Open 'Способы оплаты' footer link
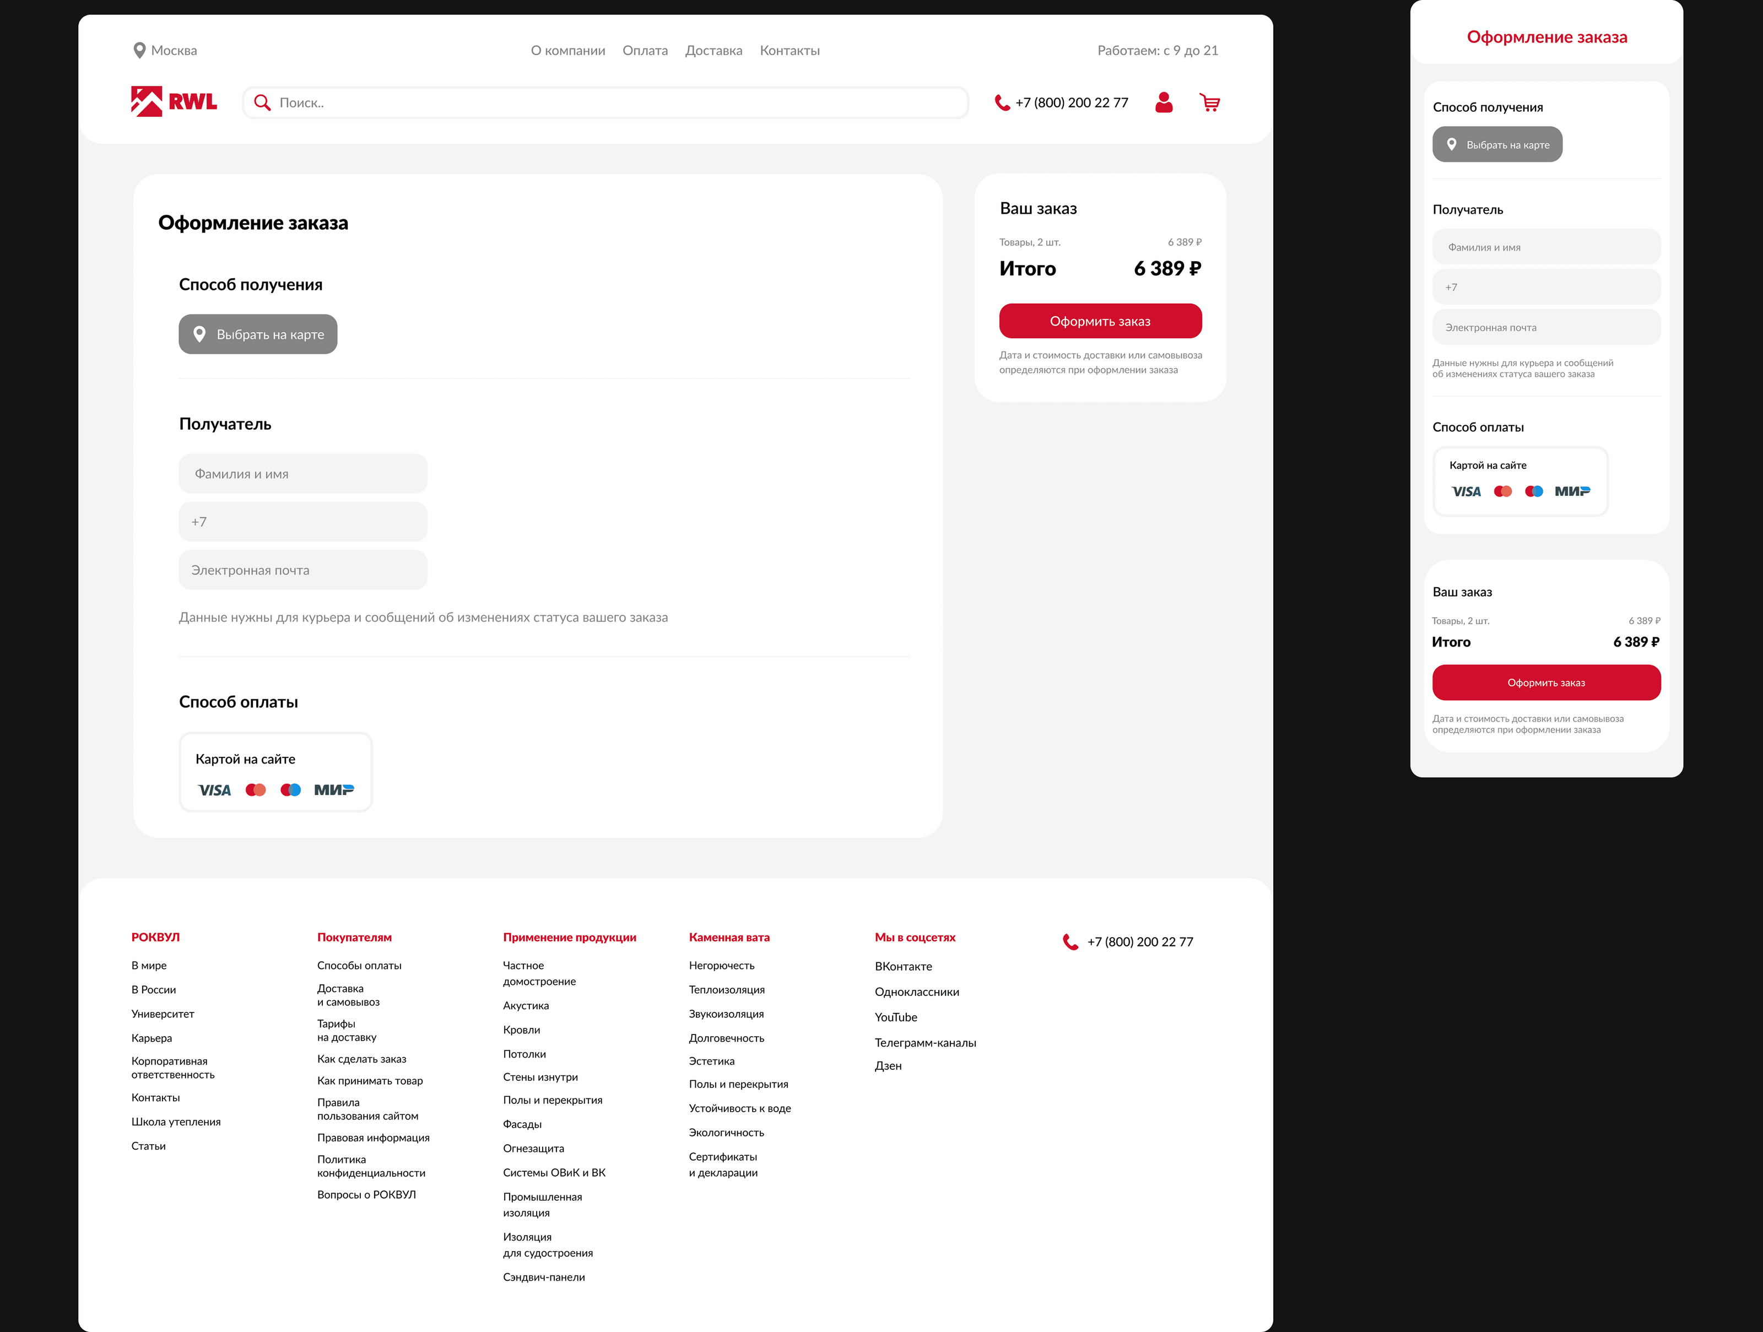 (x=359, y=965)
